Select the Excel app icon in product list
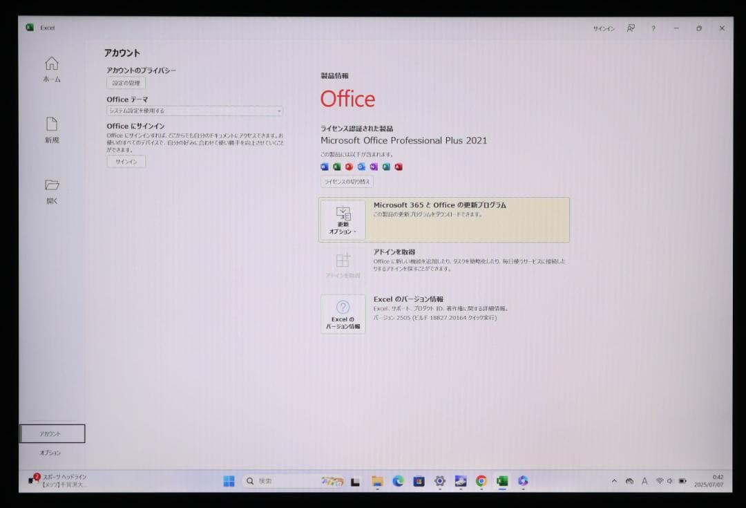The width and height of the screenshot is (746, 508). click(336, 166)
